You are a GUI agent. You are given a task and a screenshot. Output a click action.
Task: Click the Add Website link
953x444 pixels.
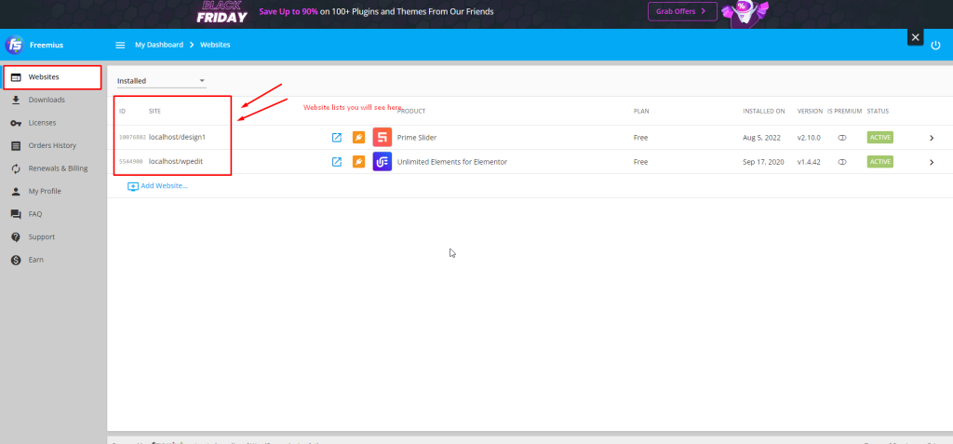[164, 186]
